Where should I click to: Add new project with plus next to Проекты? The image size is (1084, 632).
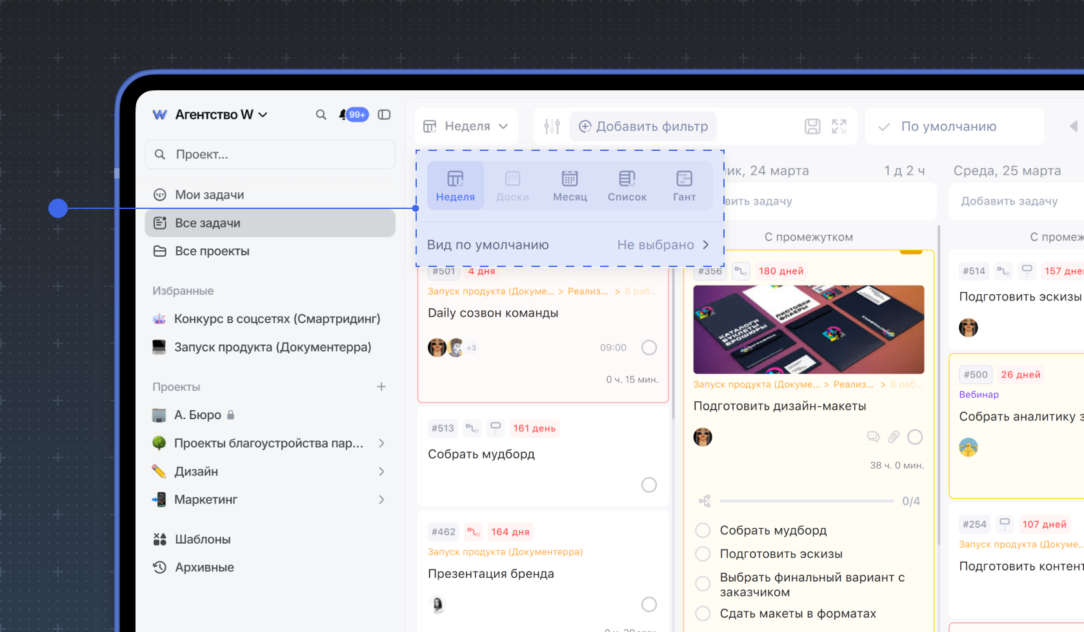coord(381,387)
